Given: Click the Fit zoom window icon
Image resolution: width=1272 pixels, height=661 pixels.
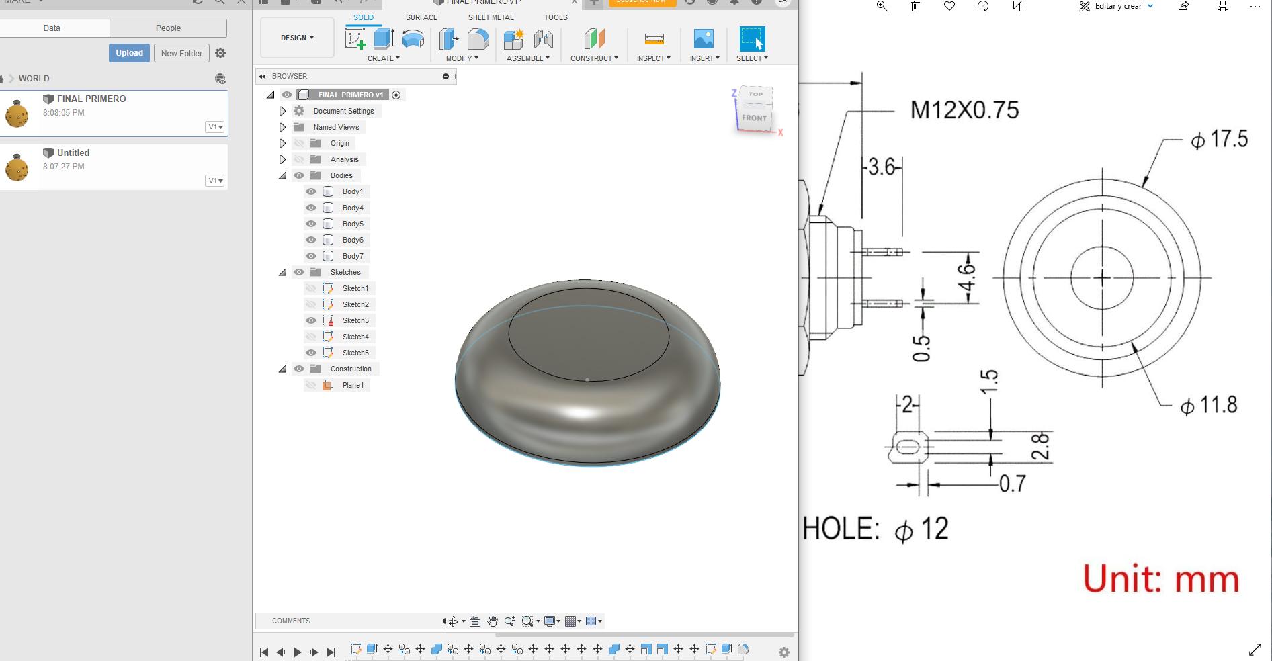Looking at the screenshot, I should (527, 621).
